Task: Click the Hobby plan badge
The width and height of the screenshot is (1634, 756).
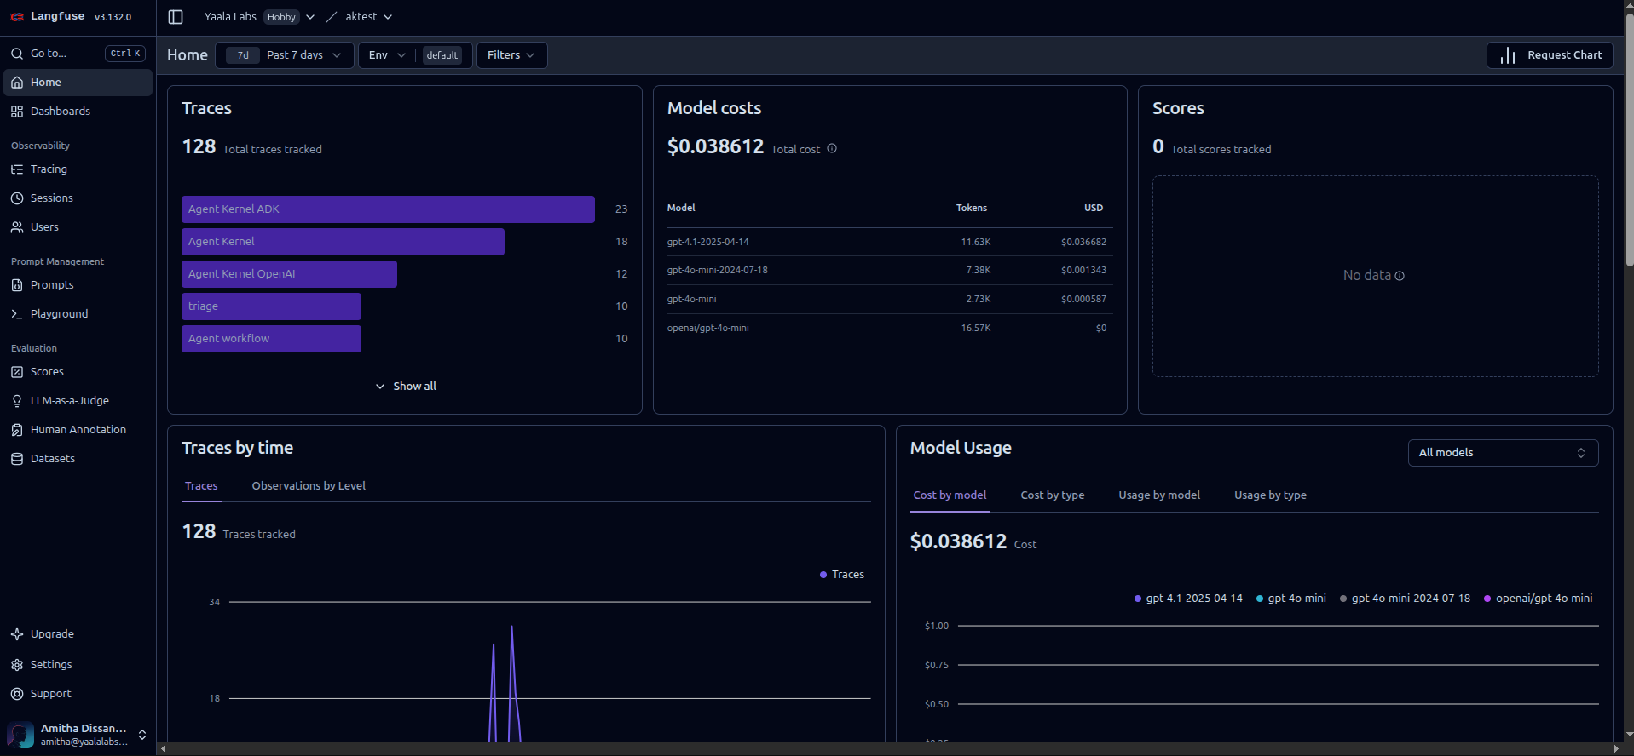Action: [x=281, y=17]
